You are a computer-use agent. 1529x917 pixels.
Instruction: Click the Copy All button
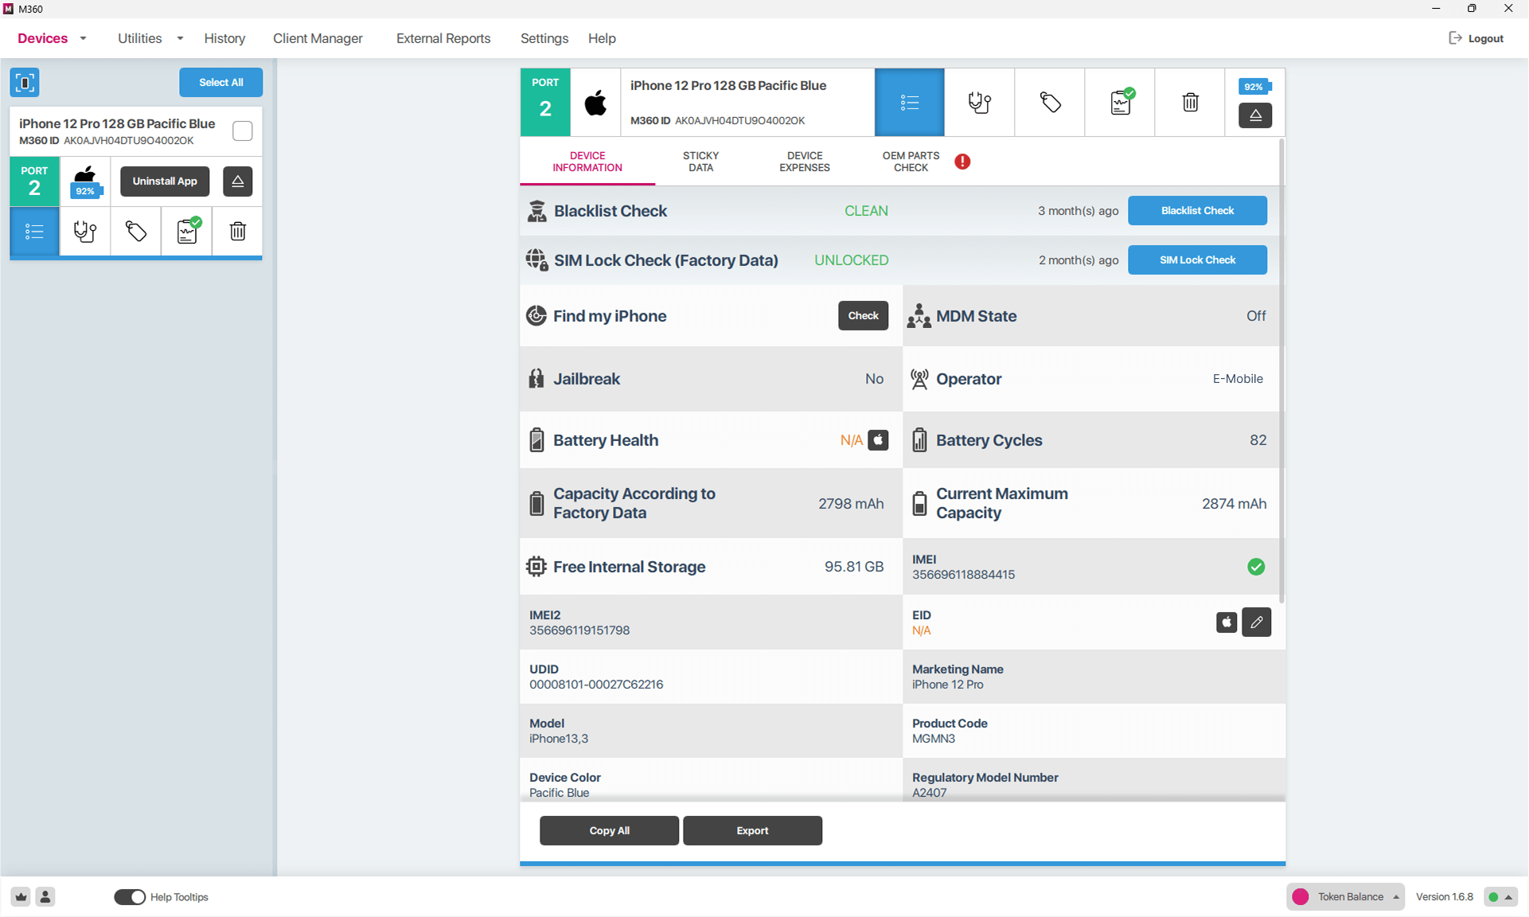click(x=609, y=831)
